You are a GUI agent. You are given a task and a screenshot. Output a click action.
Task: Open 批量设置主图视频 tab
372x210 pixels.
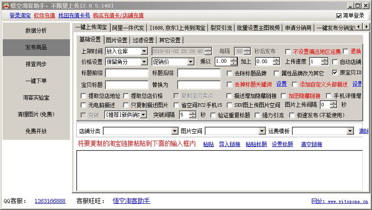click(x=258, y=28)
